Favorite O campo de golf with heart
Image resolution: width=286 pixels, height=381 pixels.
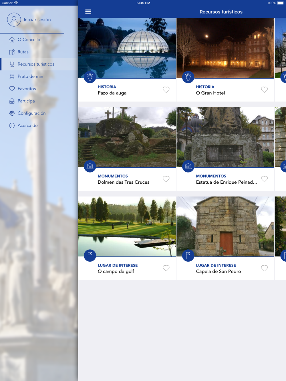click(x=166, y=268)
